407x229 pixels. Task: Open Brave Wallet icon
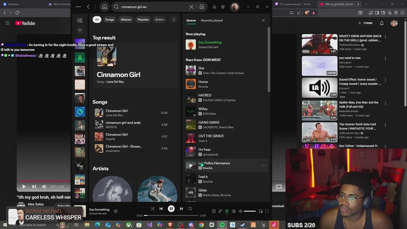384,13
